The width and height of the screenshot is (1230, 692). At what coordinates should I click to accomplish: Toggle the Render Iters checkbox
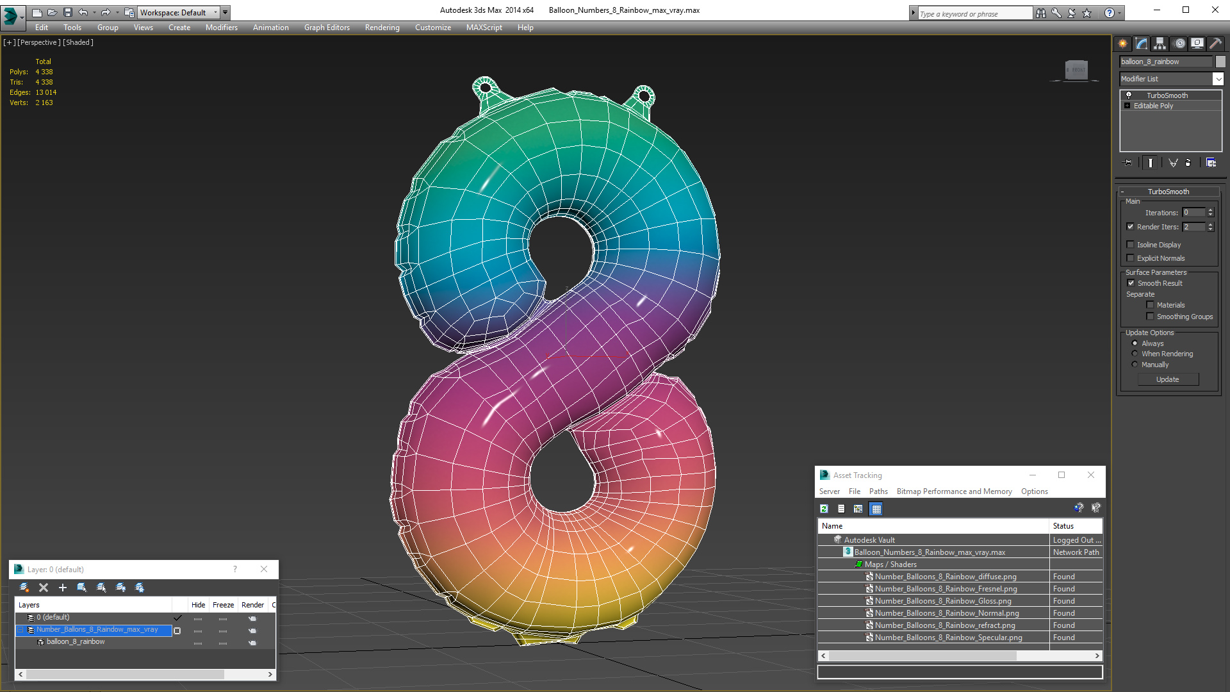tap(1131, 227)
